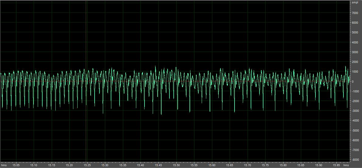Image resolution: width=362 pixels, height=168 pixels.
Task: Click the 15.75 mark on time ruler
Action: click(x=265, y=165)
